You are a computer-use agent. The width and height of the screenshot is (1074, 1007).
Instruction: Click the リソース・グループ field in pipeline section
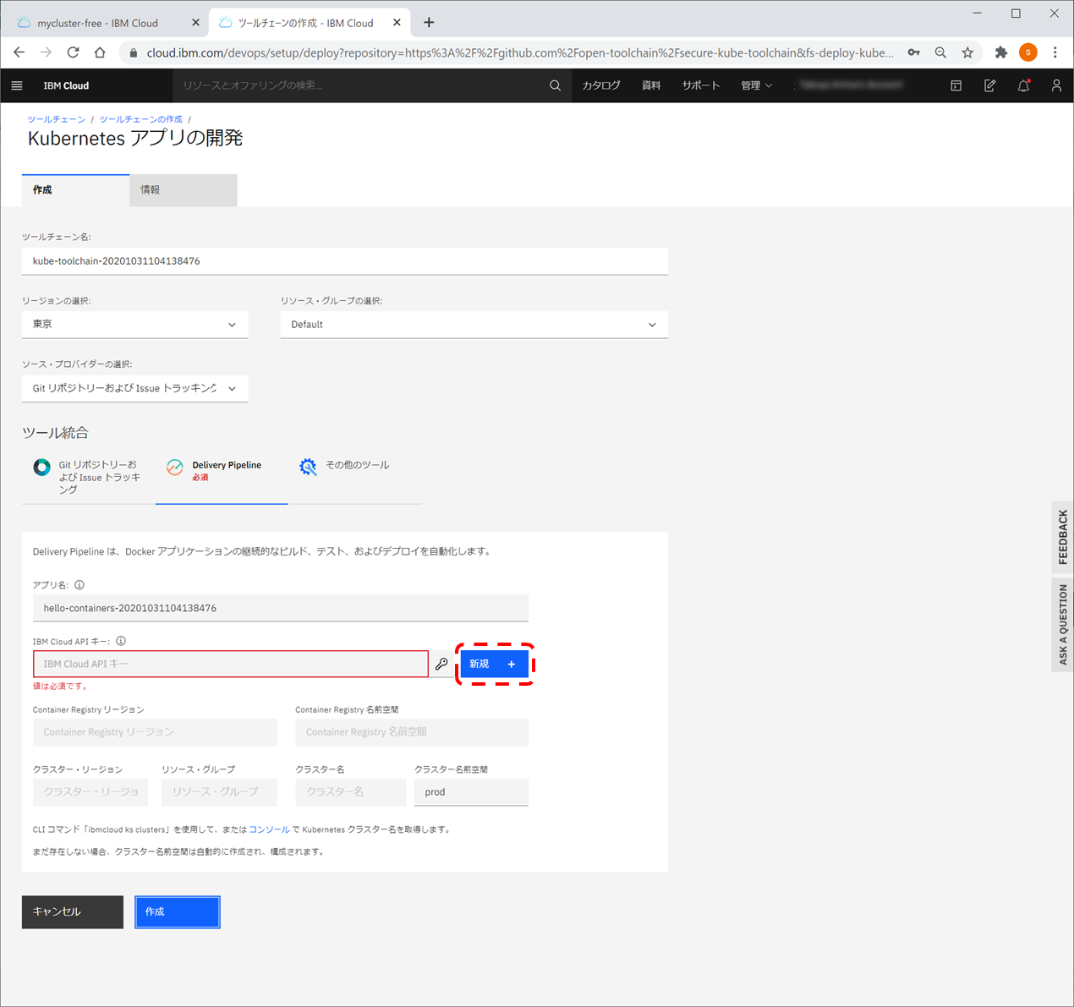[219, 792]
